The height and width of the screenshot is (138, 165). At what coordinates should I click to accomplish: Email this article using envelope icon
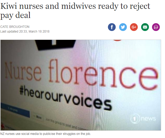click(145, 27)
